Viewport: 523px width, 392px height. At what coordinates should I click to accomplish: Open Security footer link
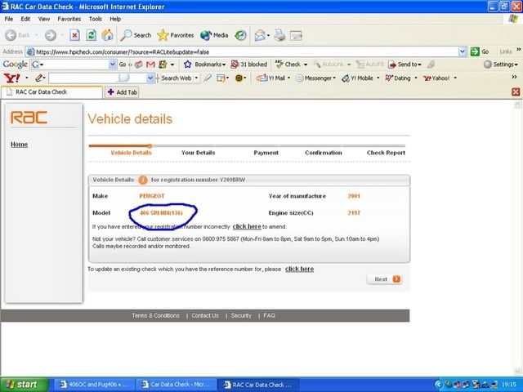(x=241, y=316)
